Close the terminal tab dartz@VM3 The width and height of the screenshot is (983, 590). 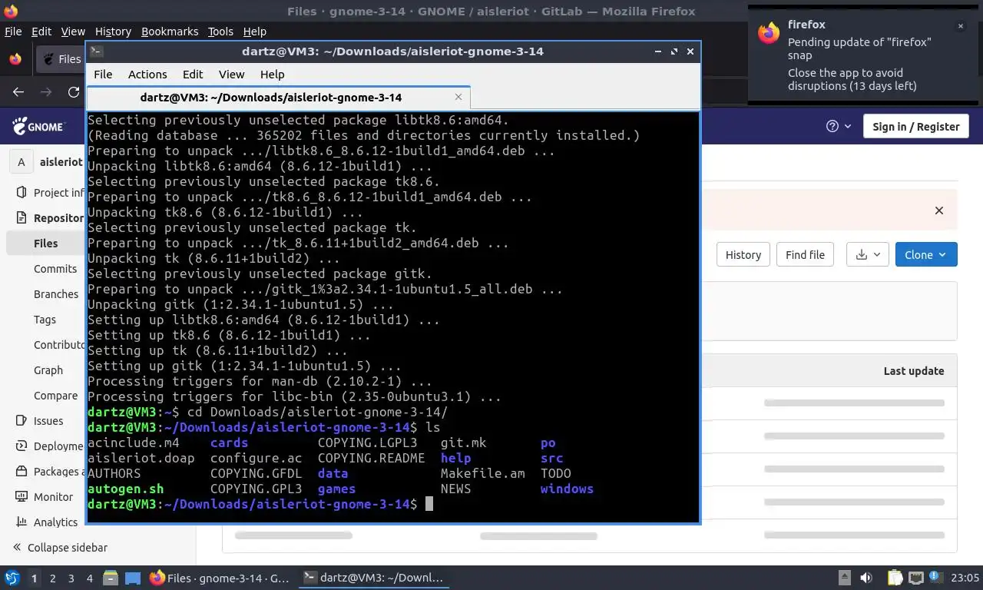pos(458,97)
